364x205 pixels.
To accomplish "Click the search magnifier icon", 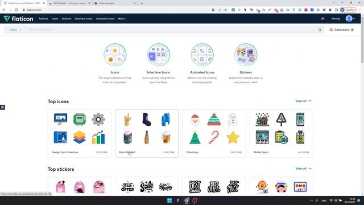I will click(x=320, y=30).
